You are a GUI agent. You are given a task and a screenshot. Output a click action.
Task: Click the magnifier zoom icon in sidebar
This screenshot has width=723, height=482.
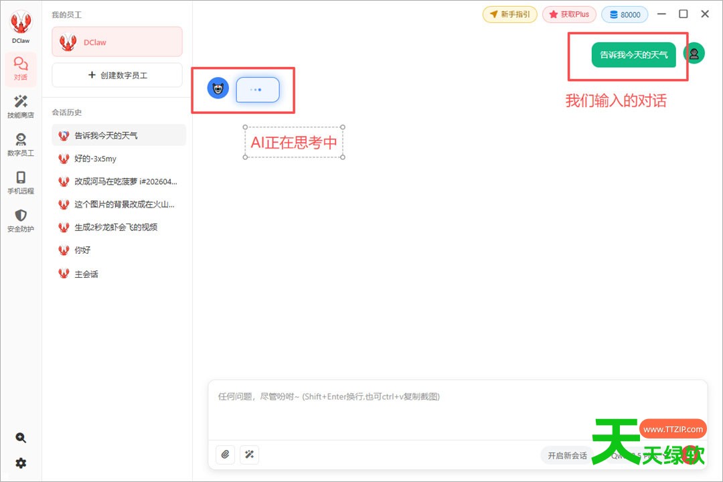tap(21, 437)
